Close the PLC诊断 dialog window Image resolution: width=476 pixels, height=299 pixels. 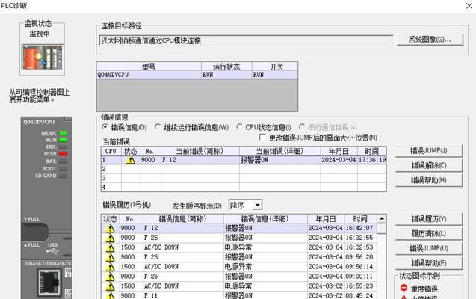(469, 6)
